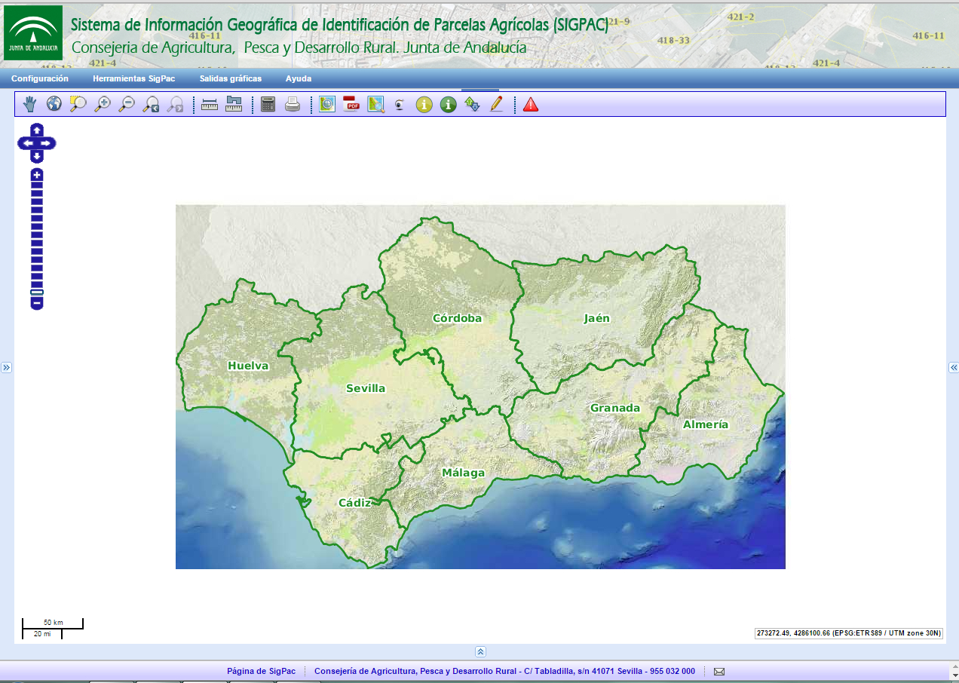Select the zoom-in magnifier tool
The height and width of the screenshot is (683, 959).
[x=102, y=104]
